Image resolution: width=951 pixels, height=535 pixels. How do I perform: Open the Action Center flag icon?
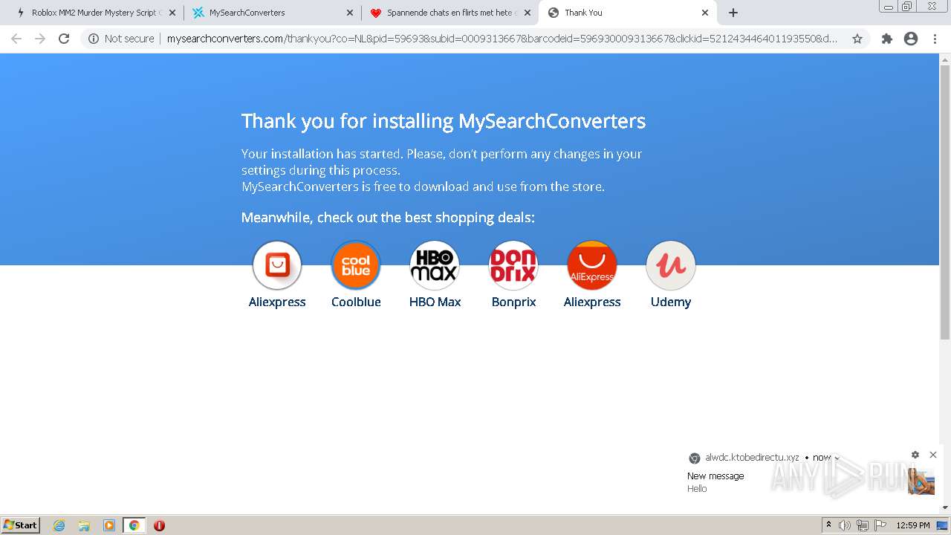(x=880, y=525)
